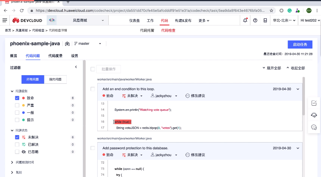Click the Huawei DevCloud logo
321x177 pixels.
27,20
